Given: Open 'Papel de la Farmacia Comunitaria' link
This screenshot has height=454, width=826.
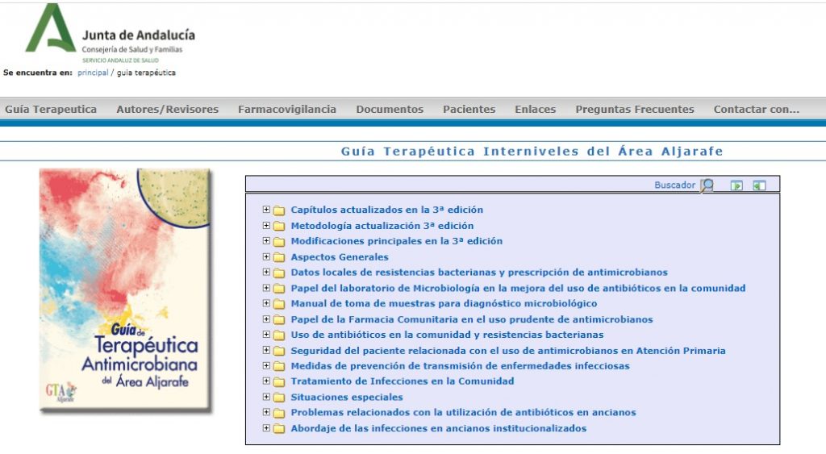Looking at the screenshot, I should (x=471, y=319).
